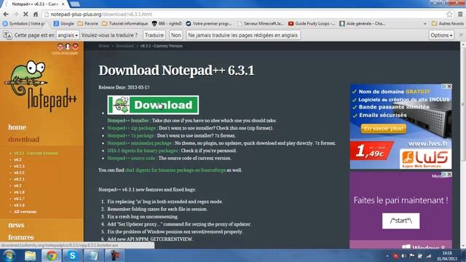Open the download section in sidebar
Image resolution: width=466 pixels, height=262 pixels.
click(23, 139)
